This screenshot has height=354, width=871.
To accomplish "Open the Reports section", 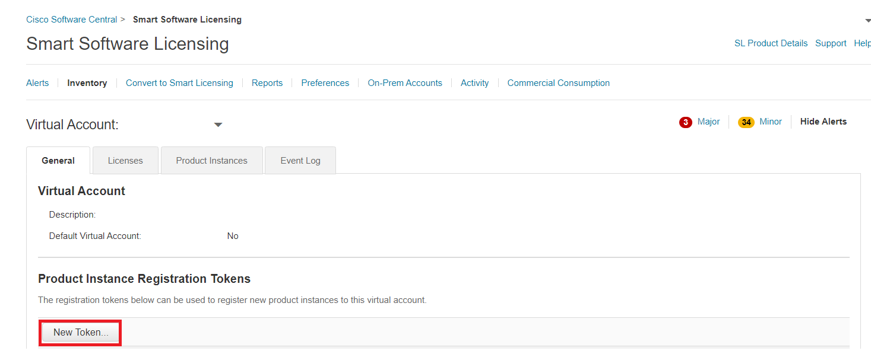I will point(267,83).
